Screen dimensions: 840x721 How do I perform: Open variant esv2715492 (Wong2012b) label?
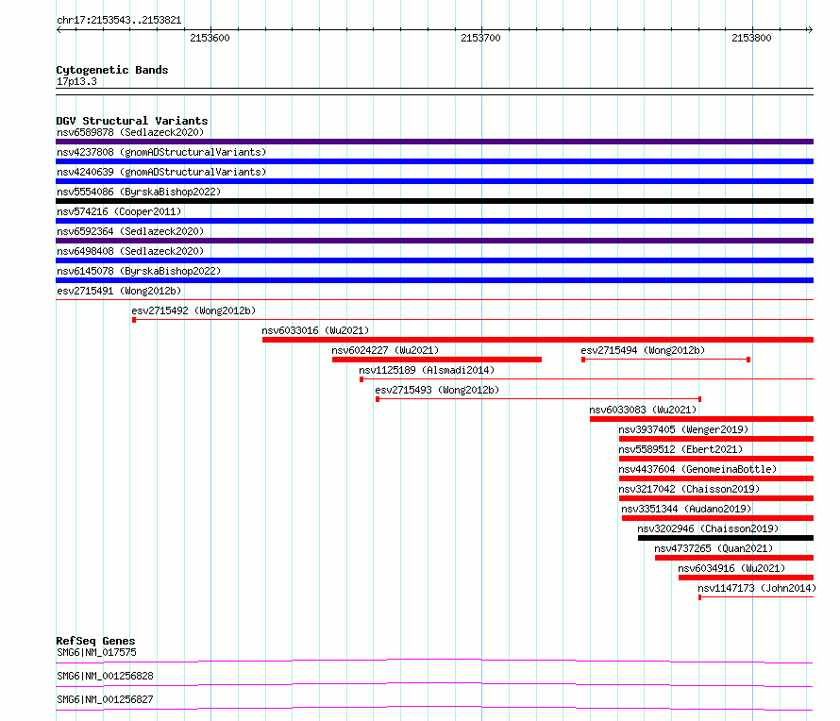coord(193,310)
